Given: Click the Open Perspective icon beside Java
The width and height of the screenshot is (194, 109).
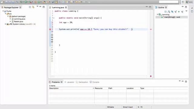Looking at the screenshot, I should (183, 2).
